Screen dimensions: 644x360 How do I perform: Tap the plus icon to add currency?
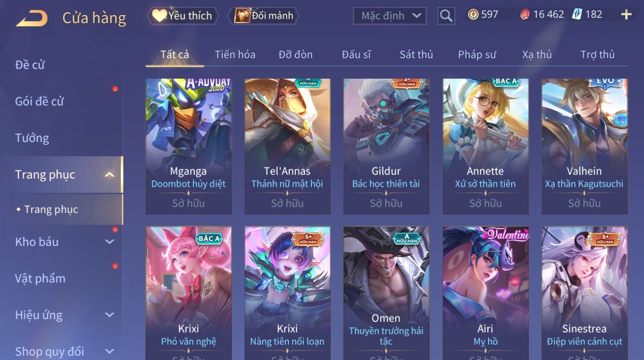pos(626,15)
